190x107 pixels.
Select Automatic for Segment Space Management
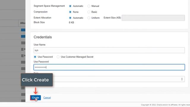(x=70, y=6)
